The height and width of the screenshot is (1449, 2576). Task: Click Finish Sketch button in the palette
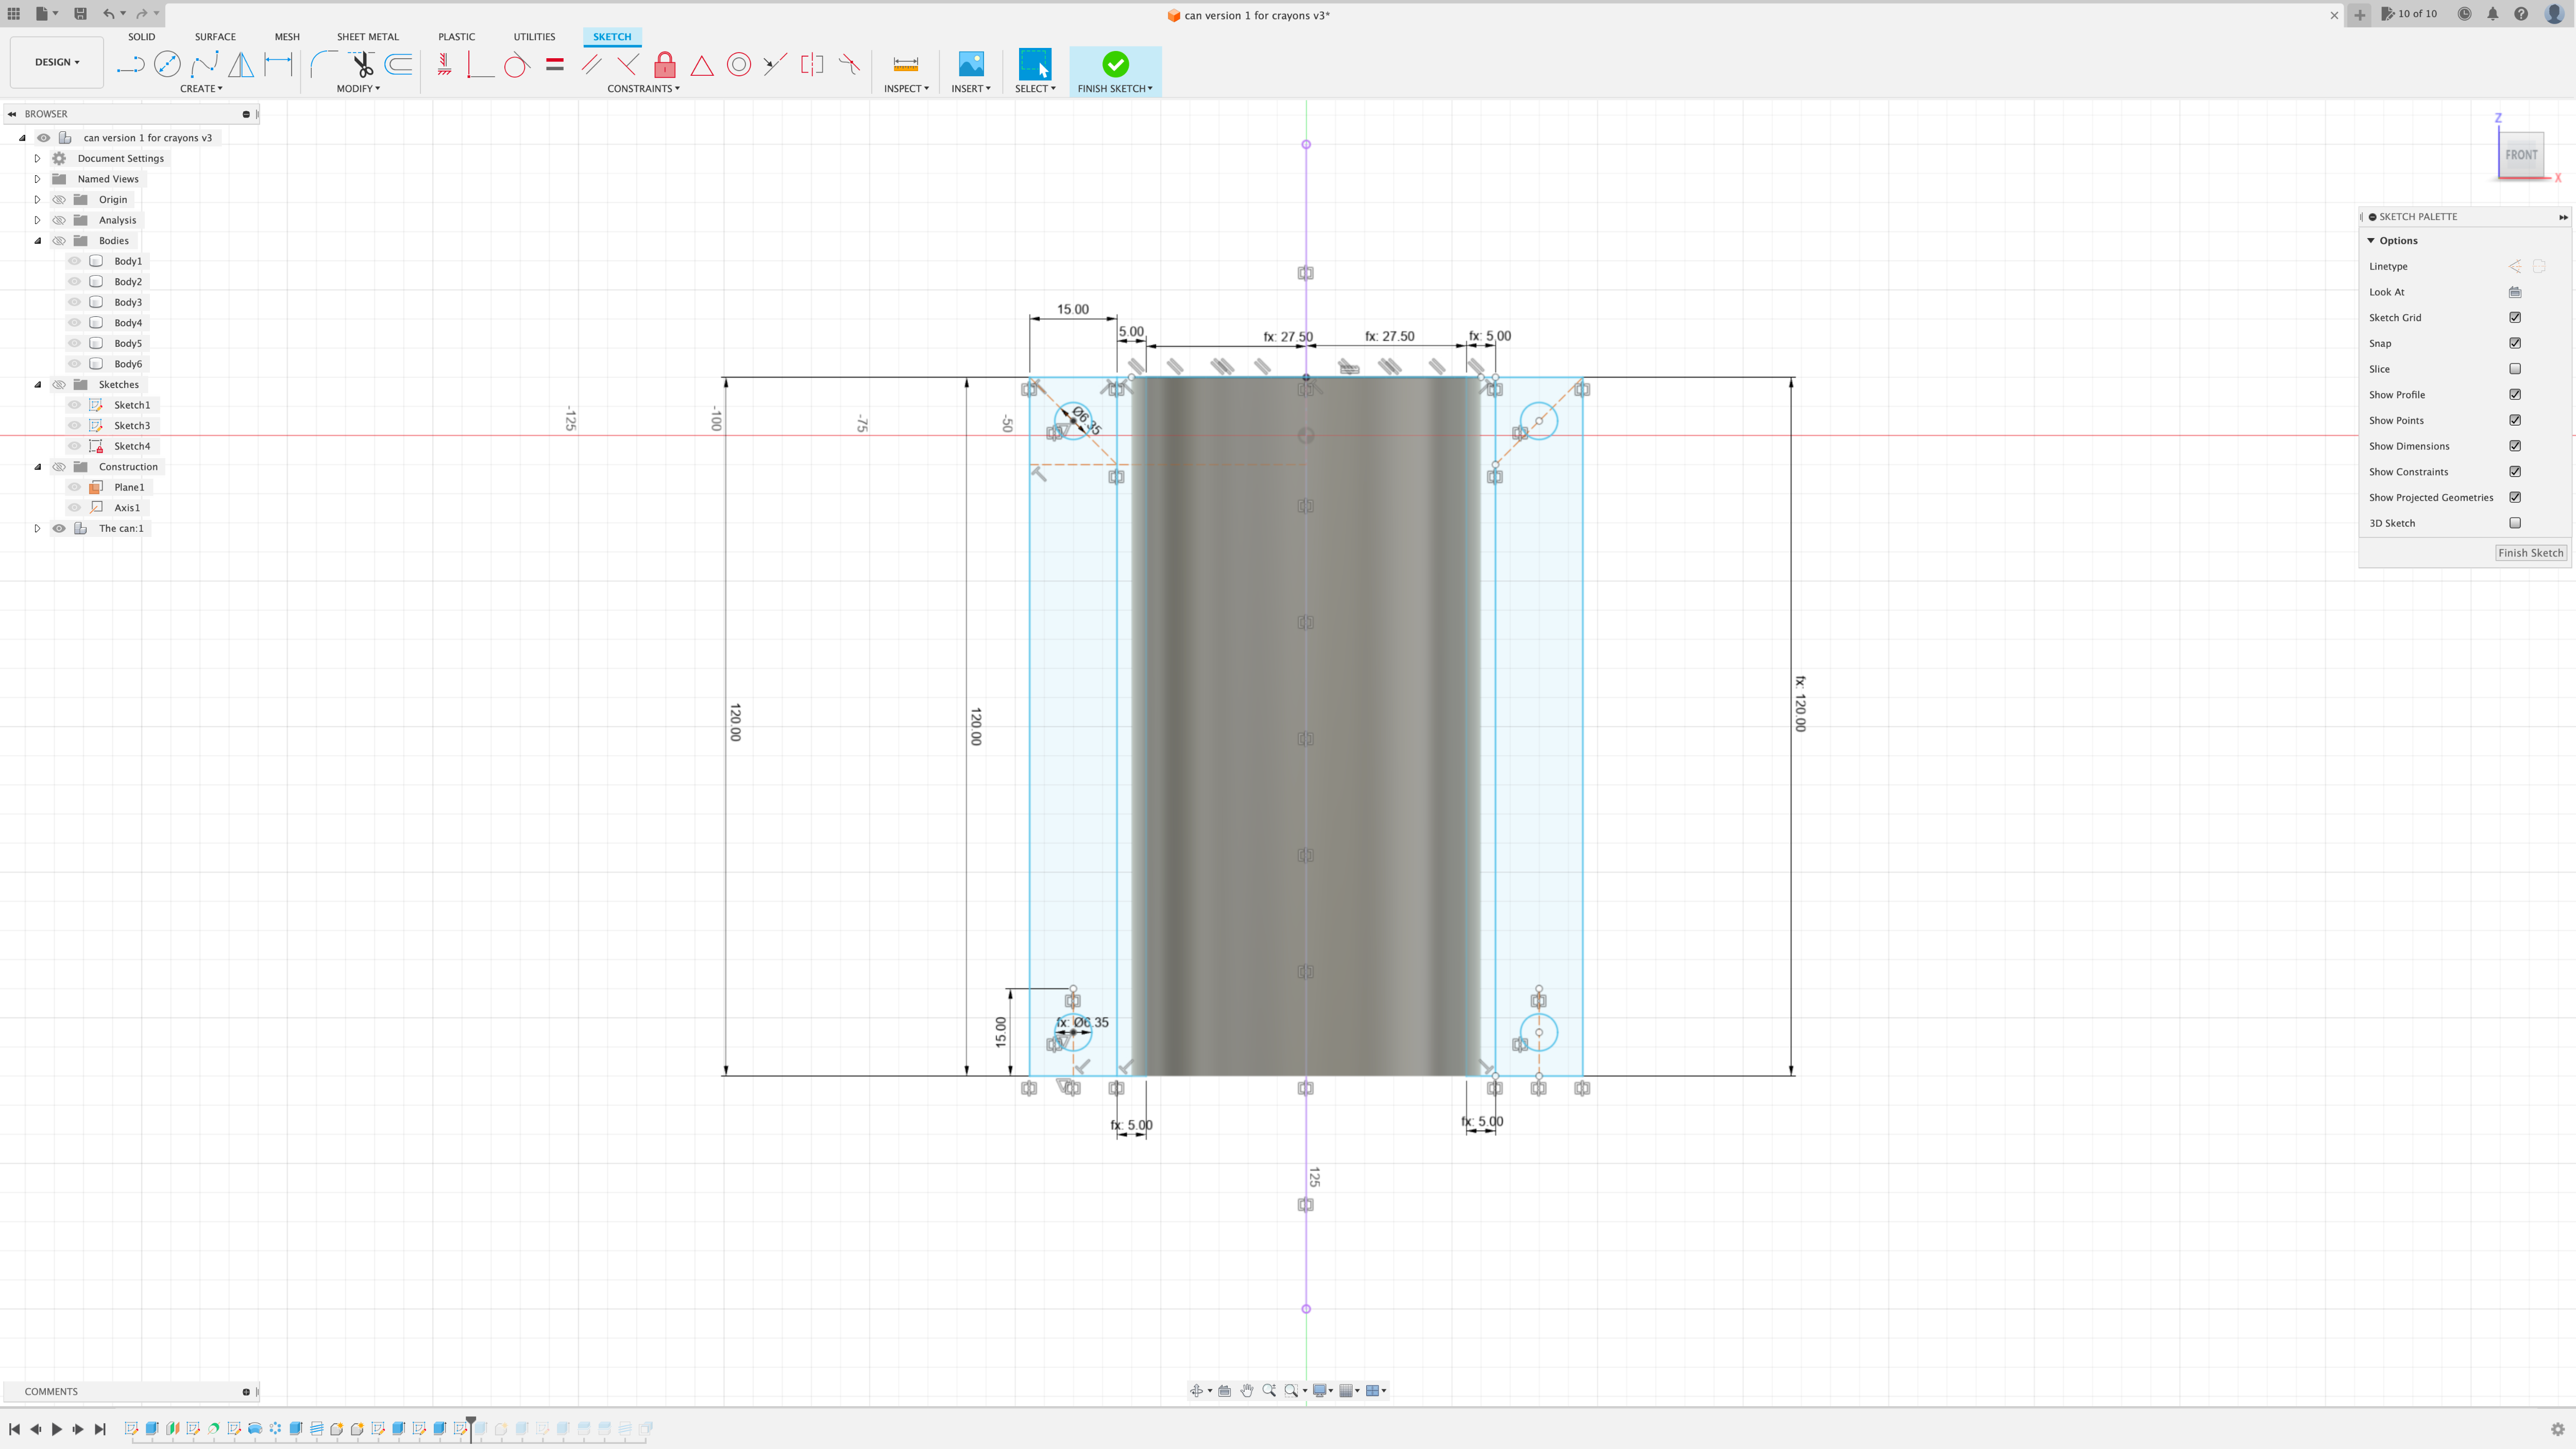[2530, 552]
